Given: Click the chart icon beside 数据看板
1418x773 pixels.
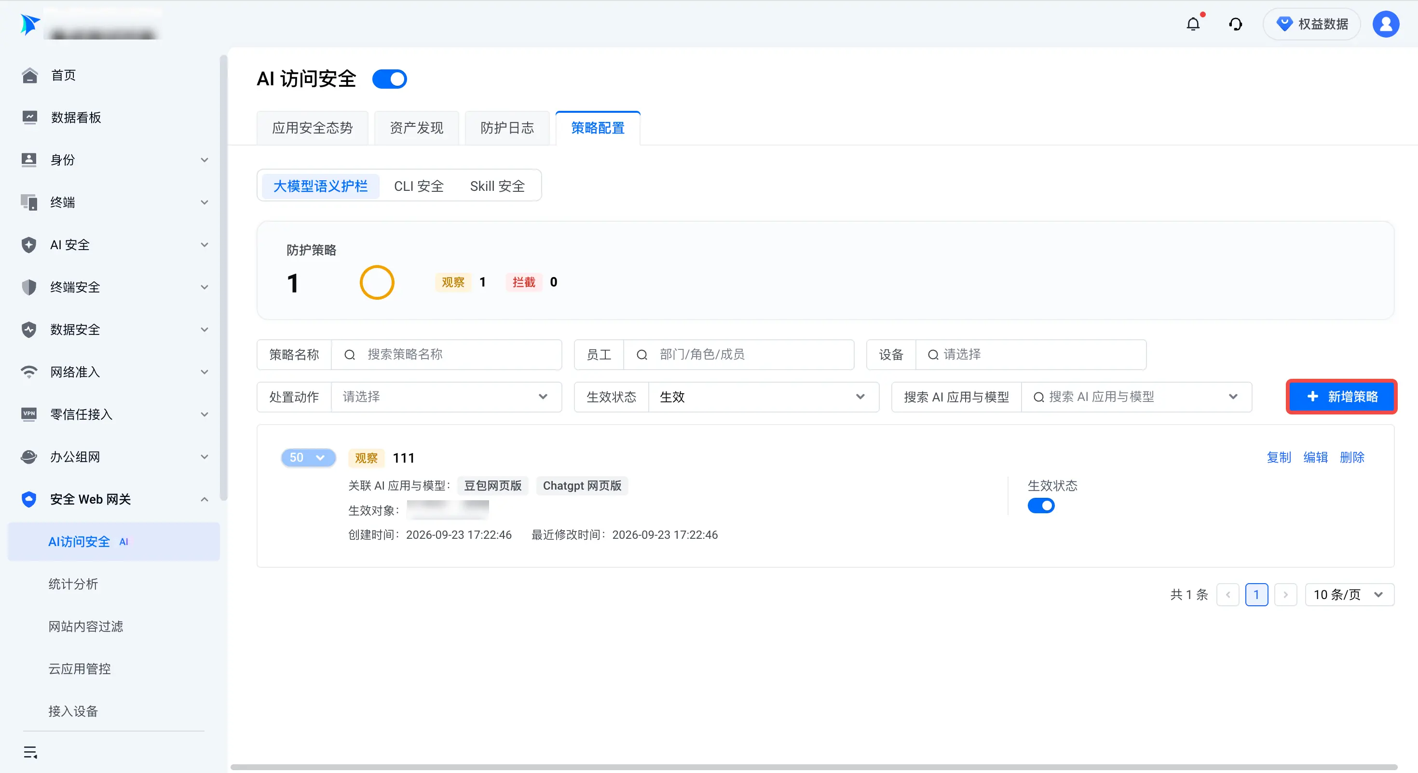Looking at the screenshot, I should pos(29,117).
